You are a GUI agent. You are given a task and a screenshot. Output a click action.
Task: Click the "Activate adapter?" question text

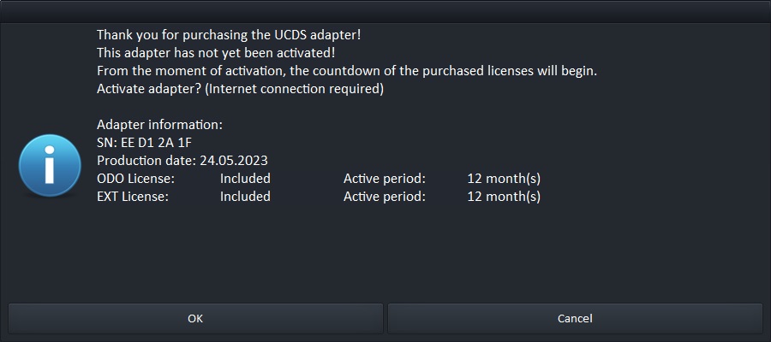point(240,89)
